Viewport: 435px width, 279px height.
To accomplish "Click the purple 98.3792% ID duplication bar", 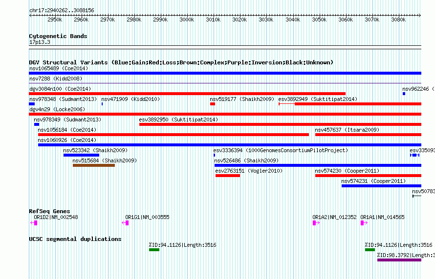I will 399,260.
